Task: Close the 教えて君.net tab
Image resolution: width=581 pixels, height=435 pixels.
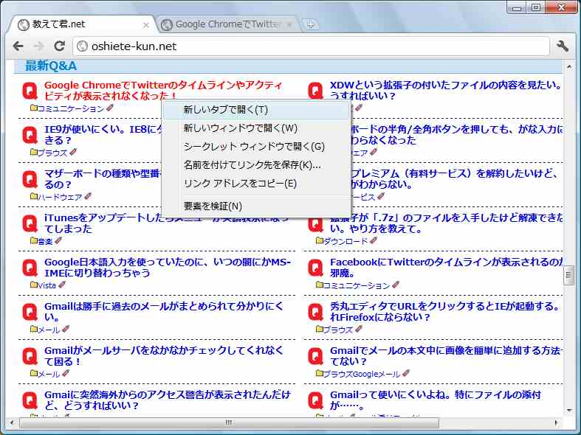Action: coord(146,25)
